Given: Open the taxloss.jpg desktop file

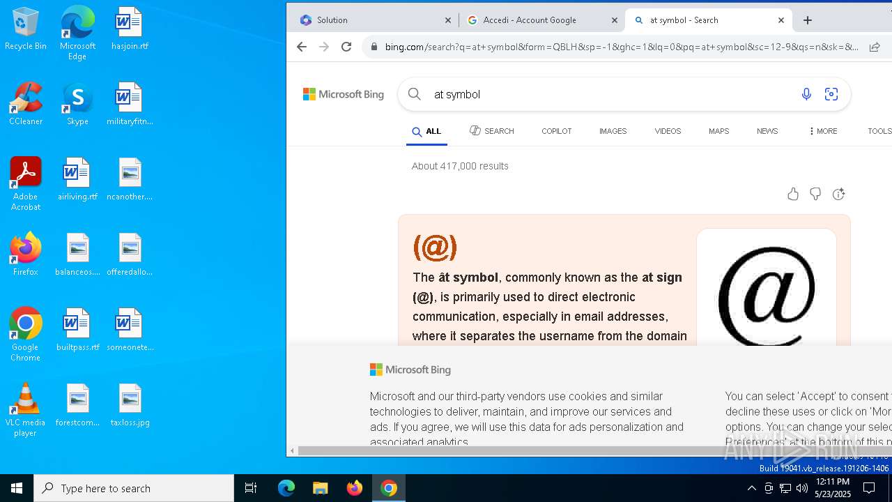Looking at the screenshot, I should (x=130, y=406).
